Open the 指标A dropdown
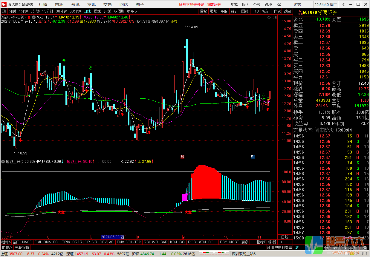 point(6,242)
